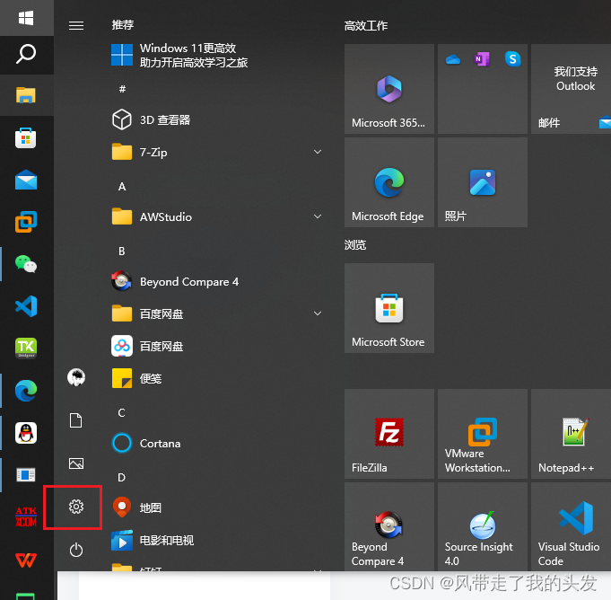Launch Visual Studio Code tile
611x600 pixels.
coord(572,526)
